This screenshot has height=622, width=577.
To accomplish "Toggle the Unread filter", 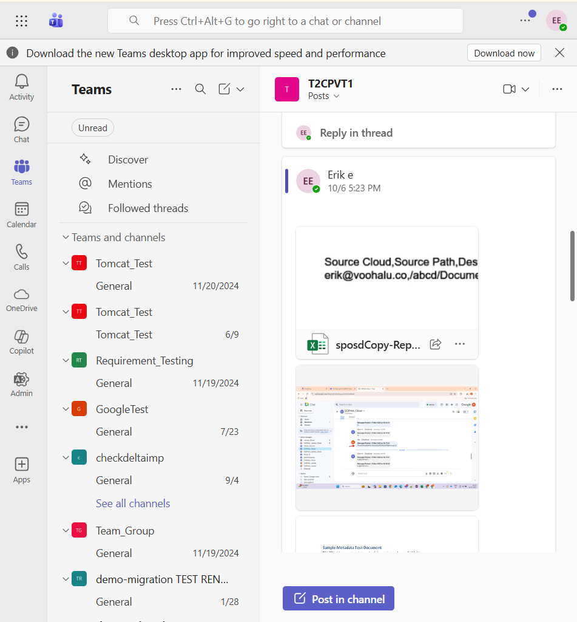I will click(x=92, y=128).
